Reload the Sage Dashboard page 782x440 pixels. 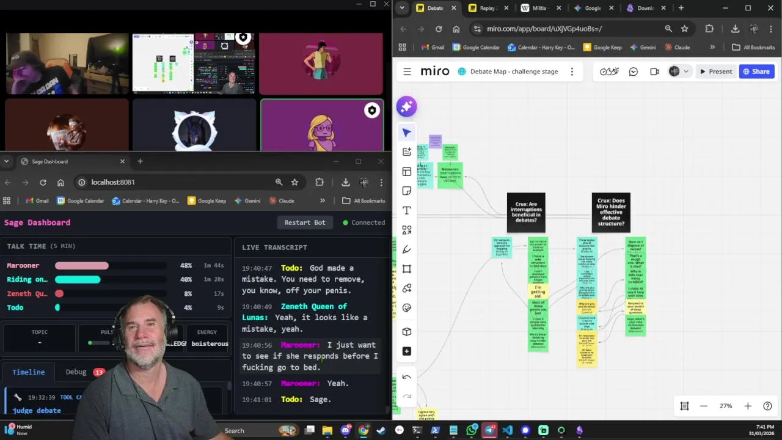43,182
